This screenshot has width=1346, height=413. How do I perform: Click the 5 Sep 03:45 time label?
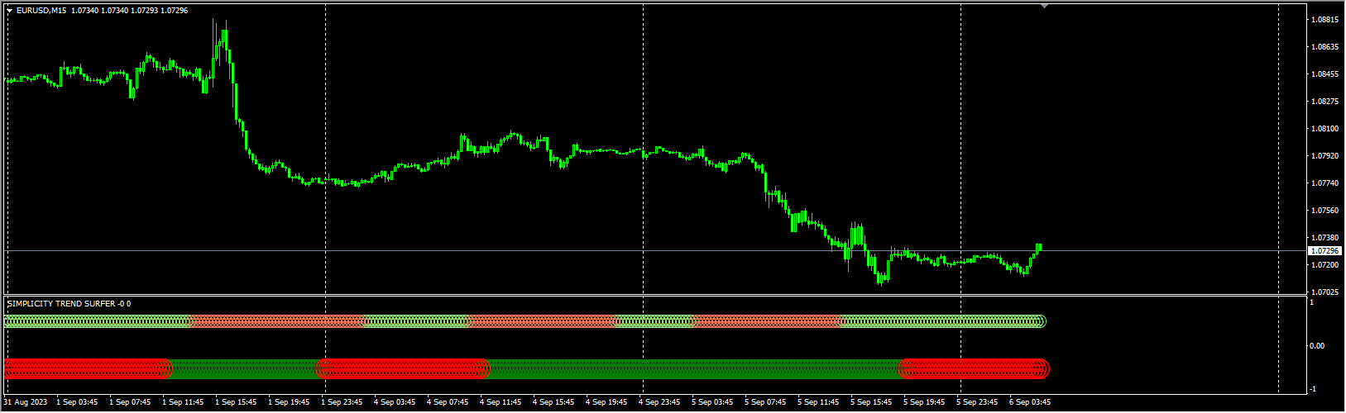(712, 402)
